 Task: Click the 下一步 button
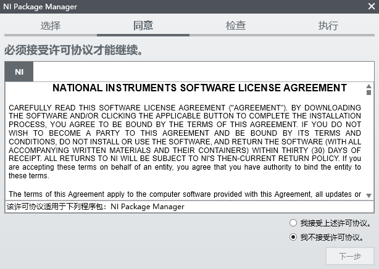pyautogui.click(x=350, y=256)
